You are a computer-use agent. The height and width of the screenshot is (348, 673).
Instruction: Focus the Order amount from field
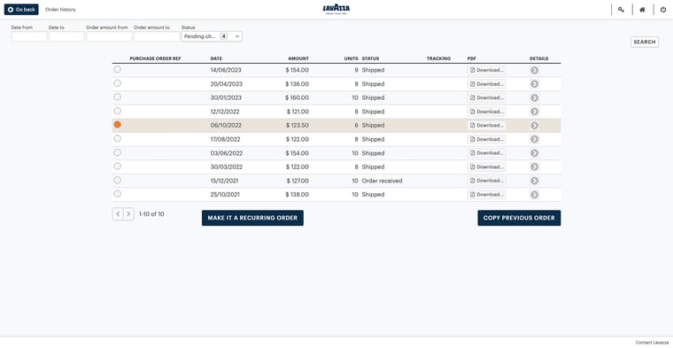pyautogui.click(x=109, y=36)
